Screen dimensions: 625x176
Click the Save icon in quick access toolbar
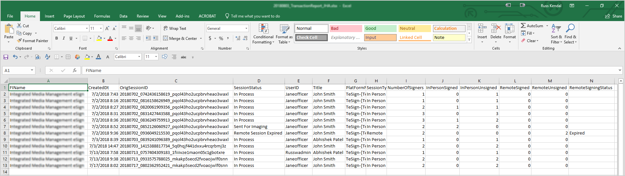click(6, 57)
